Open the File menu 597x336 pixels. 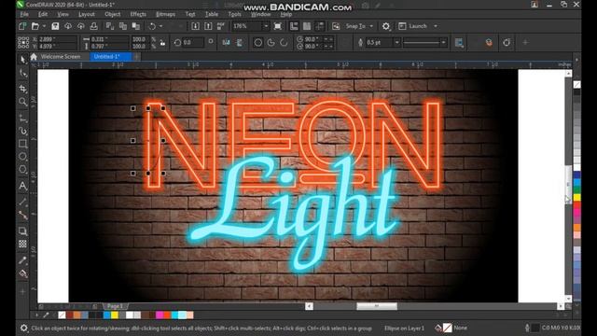pos(24,14)
